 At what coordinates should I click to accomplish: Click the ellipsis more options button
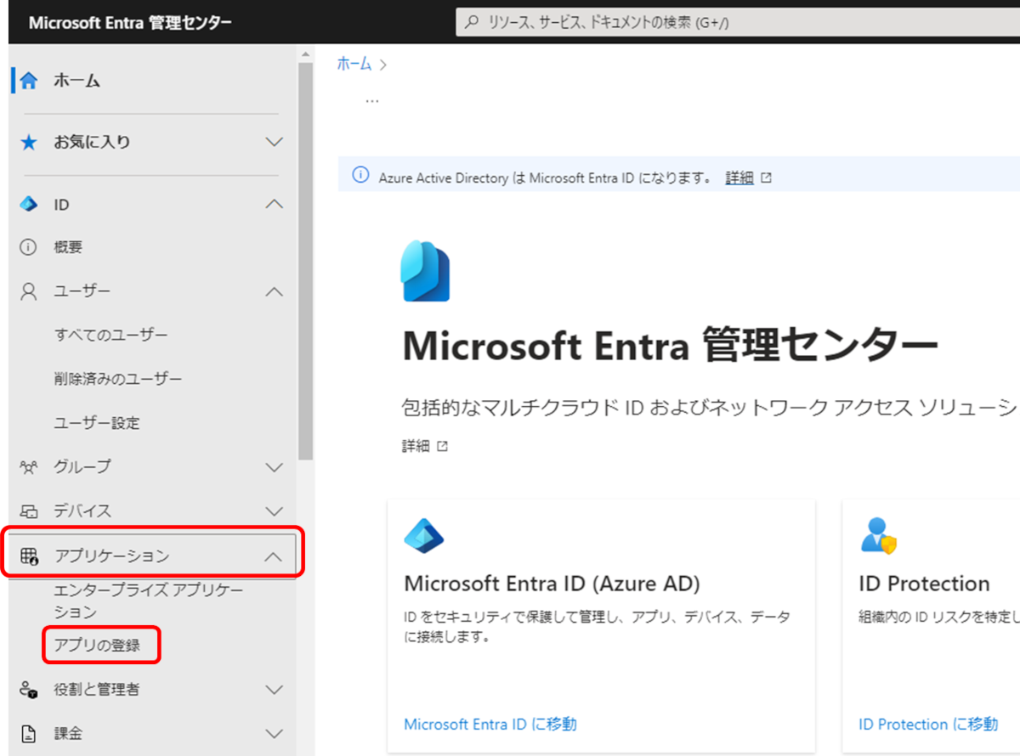[371, 100]
